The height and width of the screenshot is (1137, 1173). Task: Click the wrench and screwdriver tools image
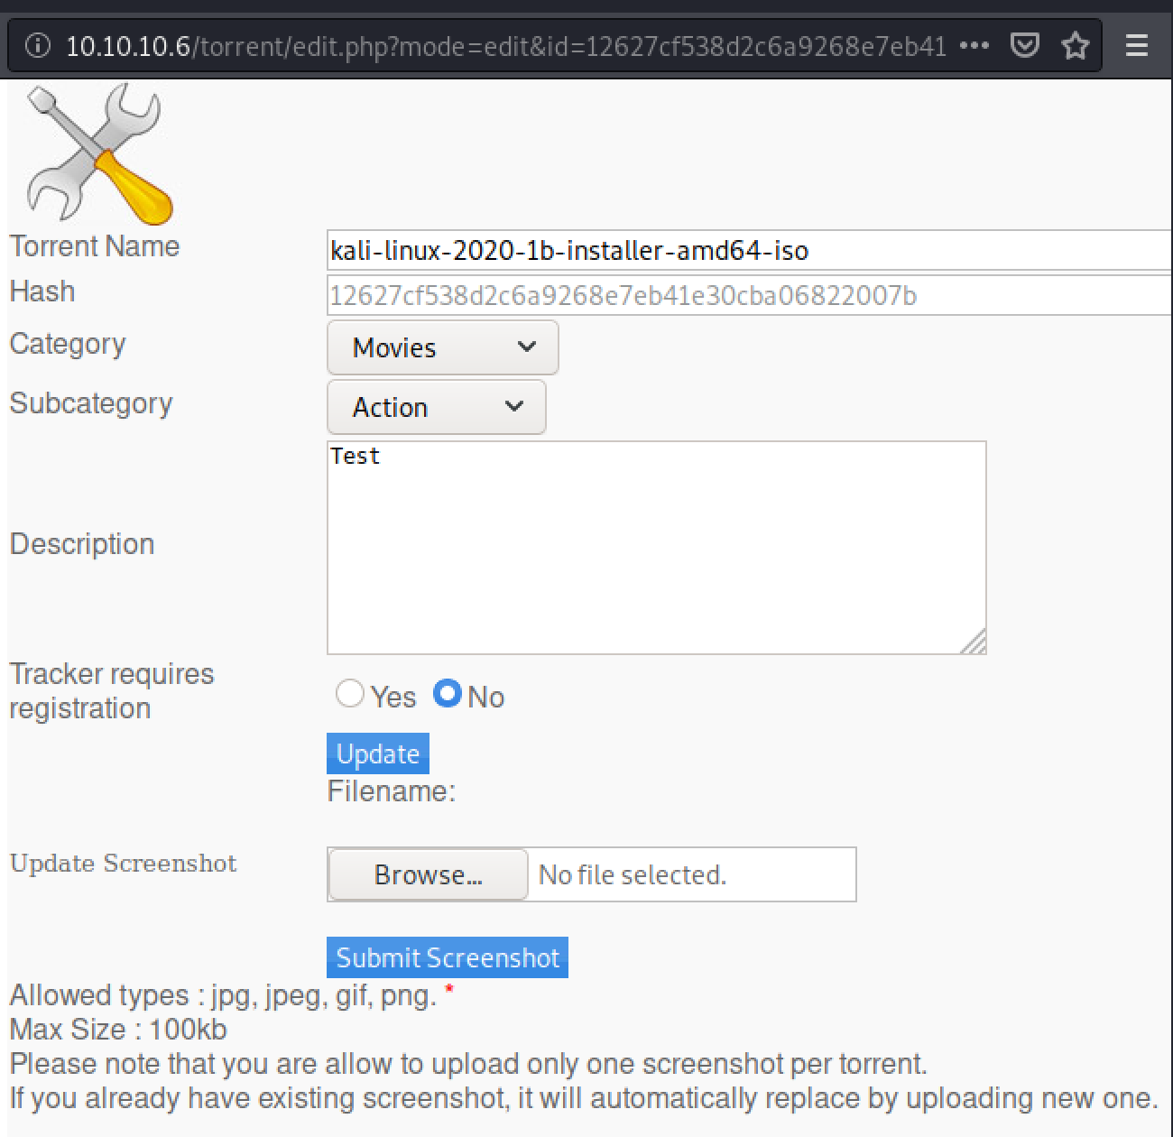point(97,153)
